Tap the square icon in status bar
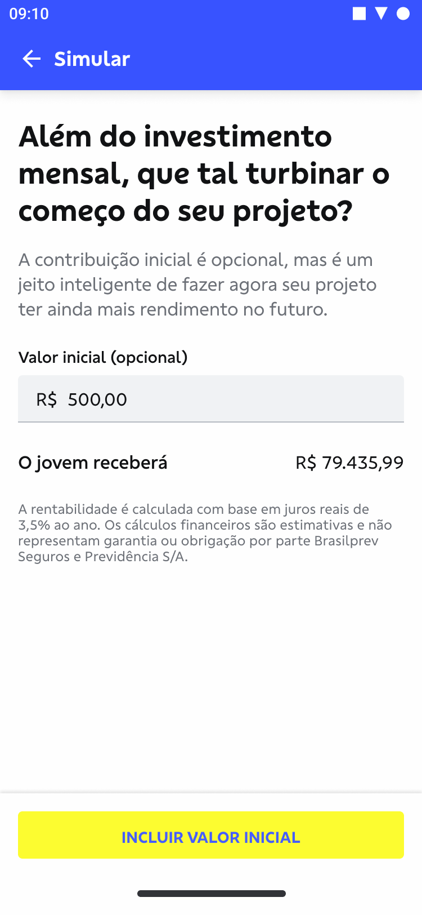The image size is (422, 915). 359,14
